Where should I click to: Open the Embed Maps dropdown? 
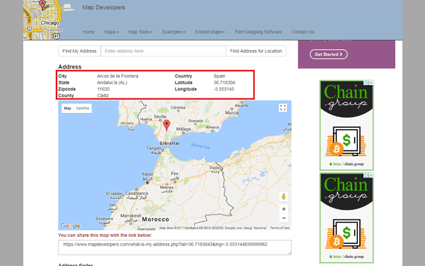click(x=210, y=32)
